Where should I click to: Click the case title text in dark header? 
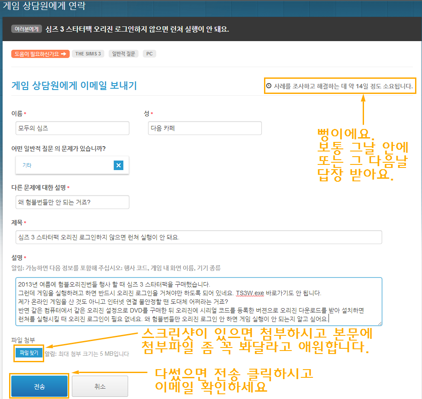(137, 29)
